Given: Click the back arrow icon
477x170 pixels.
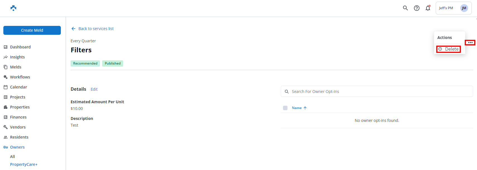Looking at the screenshot, I should [73, 29].
